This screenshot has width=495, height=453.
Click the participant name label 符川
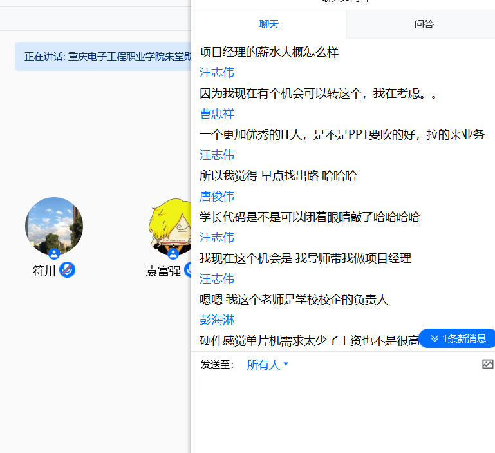click(x=44, y=271)
